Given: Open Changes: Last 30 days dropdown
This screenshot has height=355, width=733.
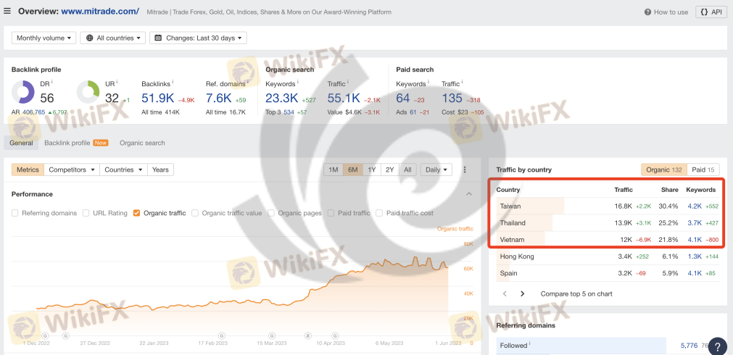Looking at the screenshot, I should pos(198,38).
